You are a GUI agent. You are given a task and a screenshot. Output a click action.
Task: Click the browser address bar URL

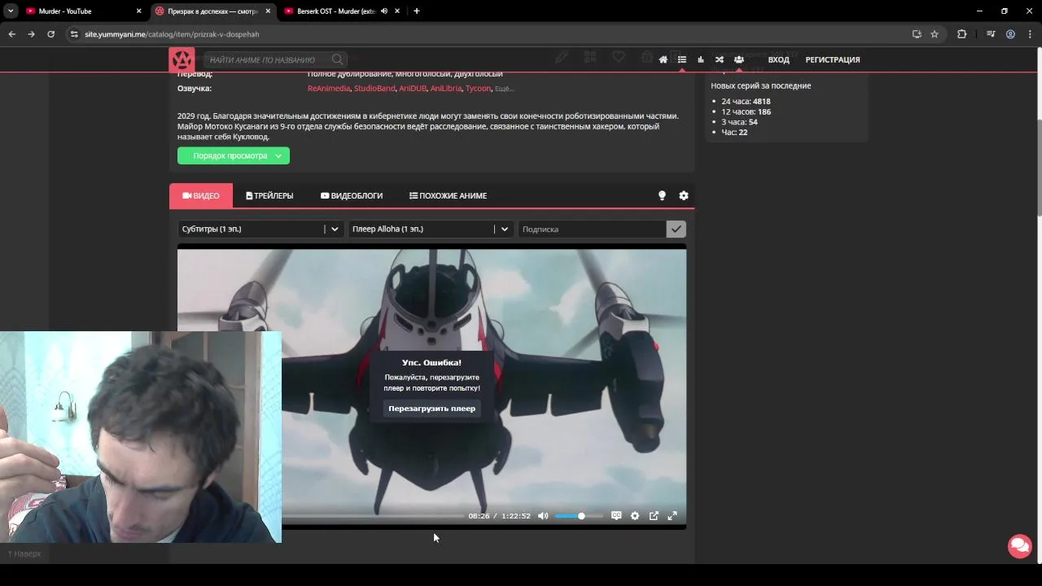[172, 34]
